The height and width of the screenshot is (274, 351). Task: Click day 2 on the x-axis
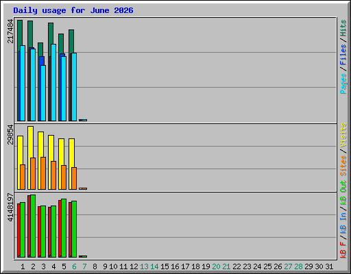coord(33,266)
